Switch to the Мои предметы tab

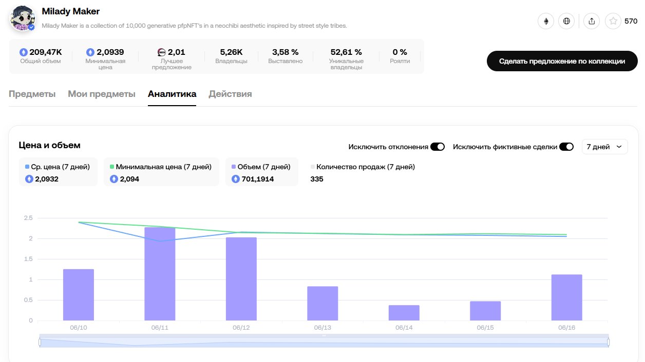tap(102, 94)
